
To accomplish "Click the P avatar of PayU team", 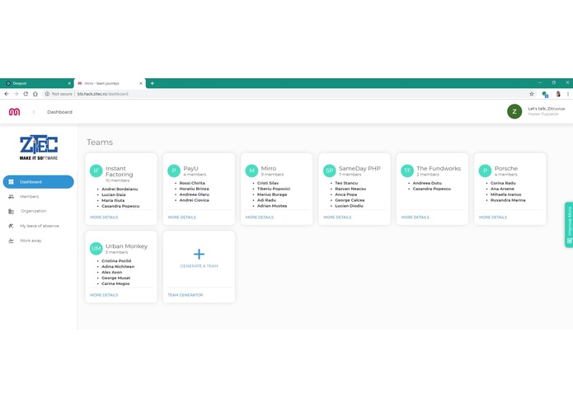I will [174, 171].
